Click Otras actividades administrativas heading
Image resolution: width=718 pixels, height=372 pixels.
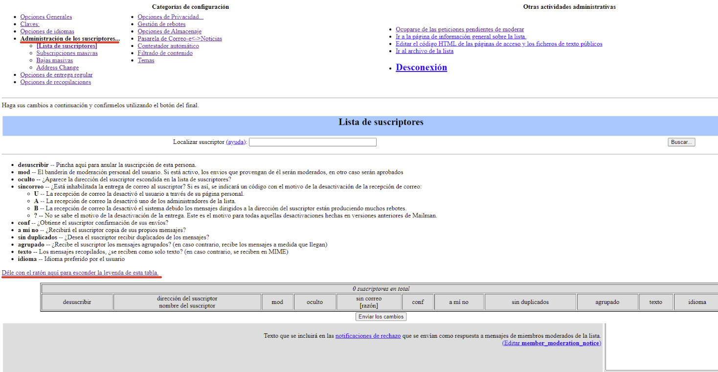coord(569,7)
